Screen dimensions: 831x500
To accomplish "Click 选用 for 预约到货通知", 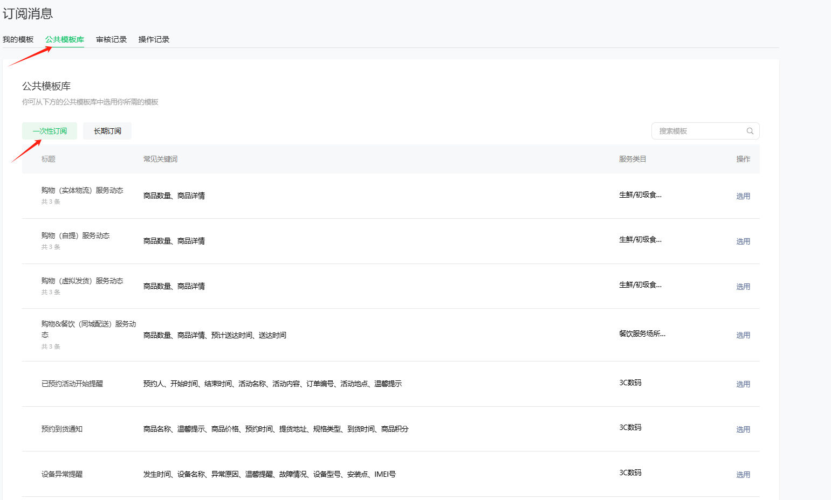I will [743, 429].
